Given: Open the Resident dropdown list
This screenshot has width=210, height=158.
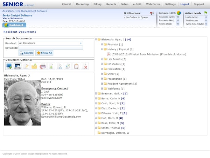Looking at the screenshot, I should [51, 43].
